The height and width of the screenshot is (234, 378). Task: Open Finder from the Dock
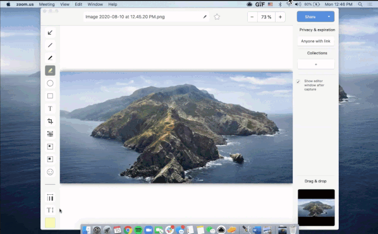(x=87, y=230)
